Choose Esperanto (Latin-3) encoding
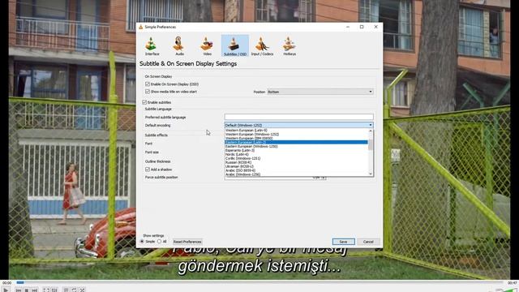Screen dimensions: 519x292 tap(296, 150)
